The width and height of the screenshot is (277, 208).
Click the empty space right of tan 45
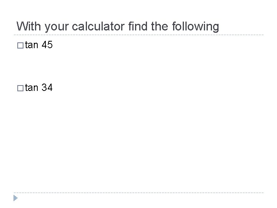(159, 45)
